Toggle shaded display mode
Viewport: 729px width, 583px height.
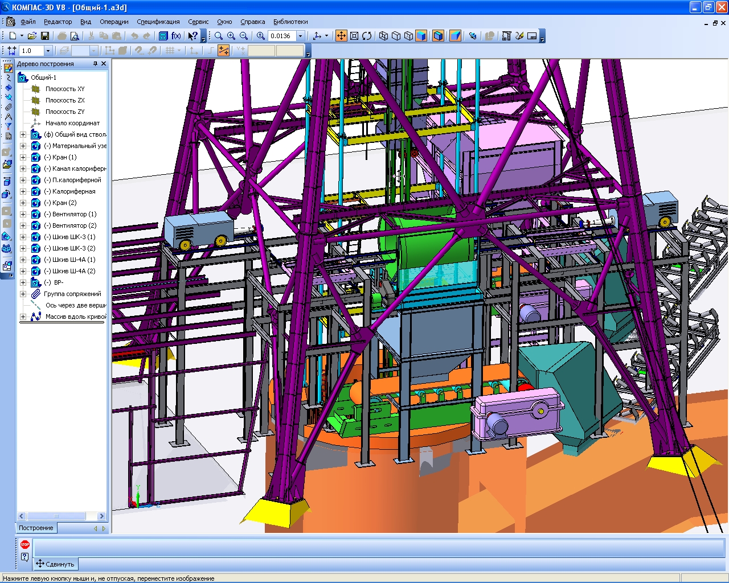point(421,36)
